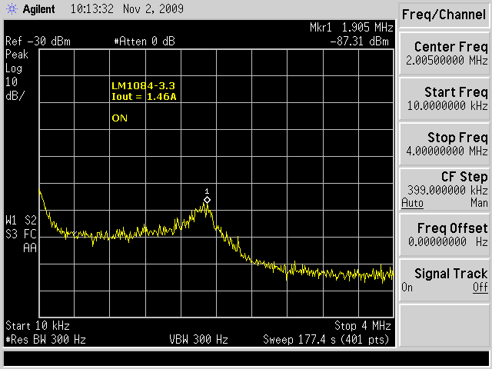Turn Signal Track Off
Viewport: 492px width, 369px height.
pyautogui.click(x=480, y=287)
